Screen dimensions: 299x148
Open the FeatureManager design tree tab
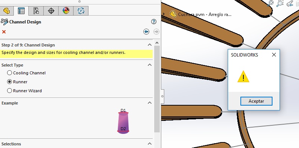click(x=6, y=11)
